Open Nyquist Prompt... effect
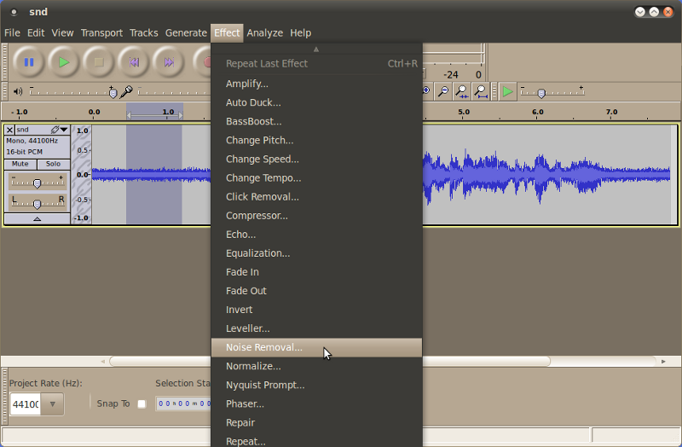This screenshot has width=682, height=447. coord(316,386)
